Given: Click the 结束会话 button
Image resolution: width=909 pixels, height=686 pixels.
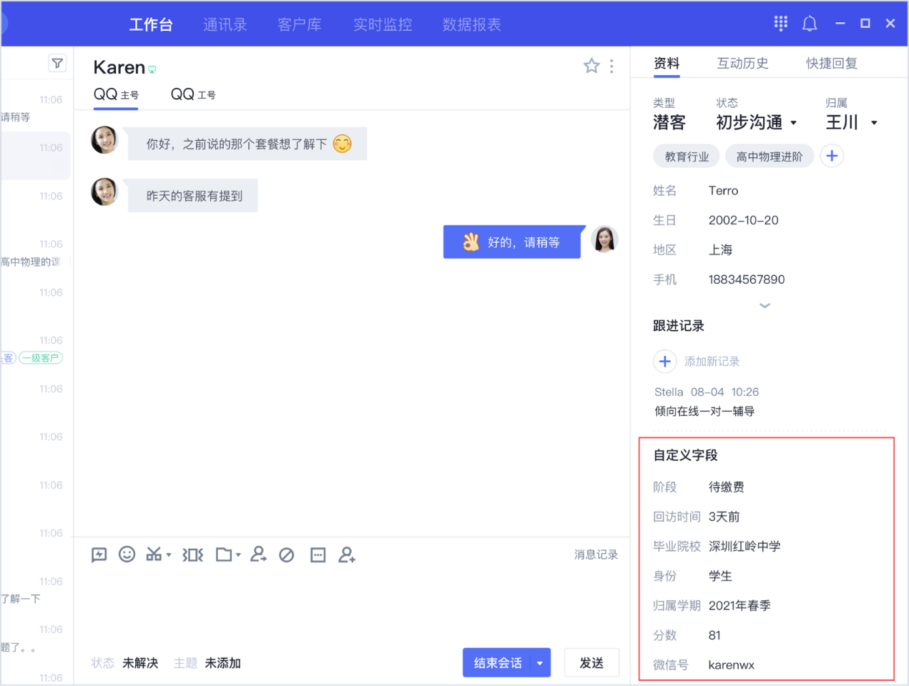Looking at the screenshot, I should point(497,663).
